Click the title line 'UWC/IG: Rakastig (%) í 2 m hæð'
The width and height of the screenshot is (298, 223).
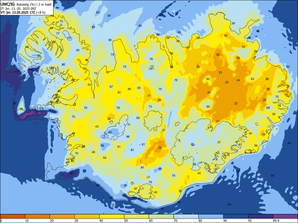coord(26,4)
